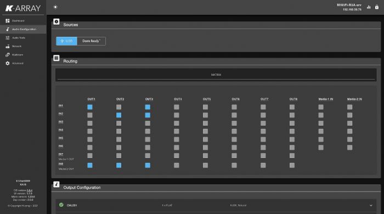Open the Advanced gear icon
Screen dimensions: 384x214
(x=8, y=63)
